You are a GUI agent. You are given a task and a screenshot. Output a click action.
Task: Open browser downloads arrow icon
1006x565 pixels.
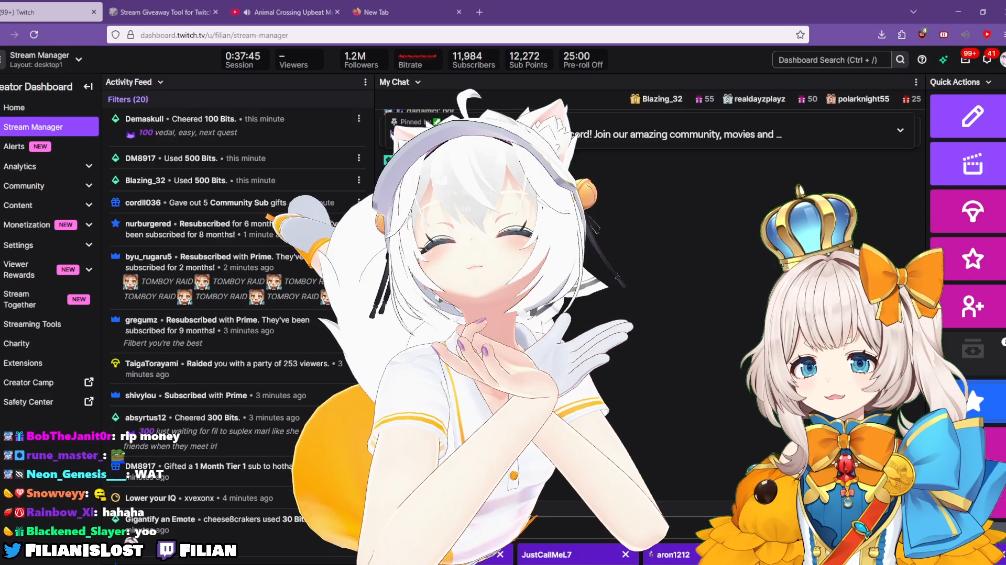tap(882, 35)
